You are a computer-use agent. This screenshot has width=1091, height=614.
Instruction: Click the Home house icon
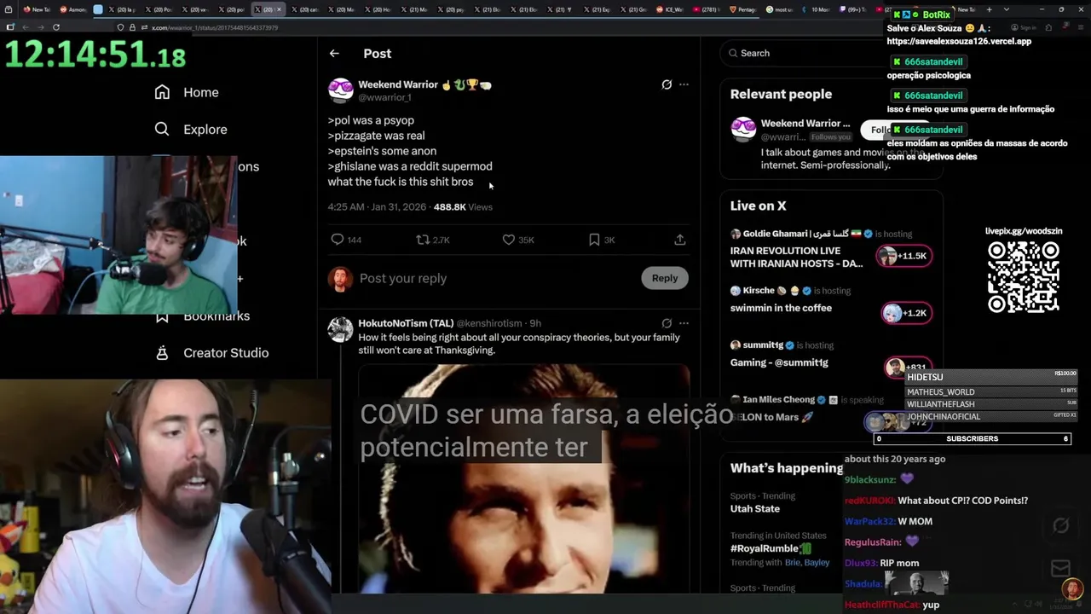(162, 92)
